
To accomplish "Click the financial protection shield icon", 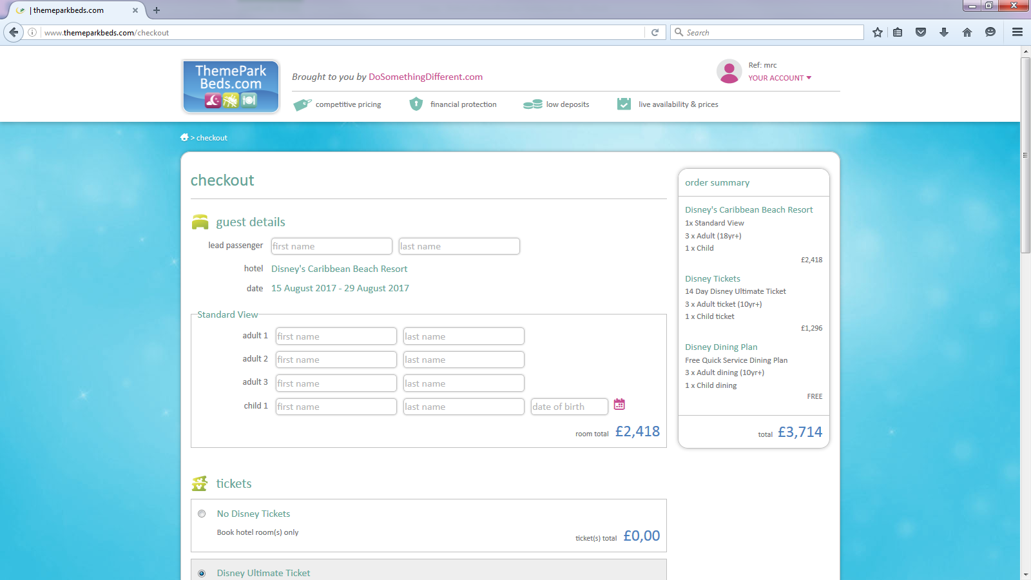I will (x=416, y=104).
